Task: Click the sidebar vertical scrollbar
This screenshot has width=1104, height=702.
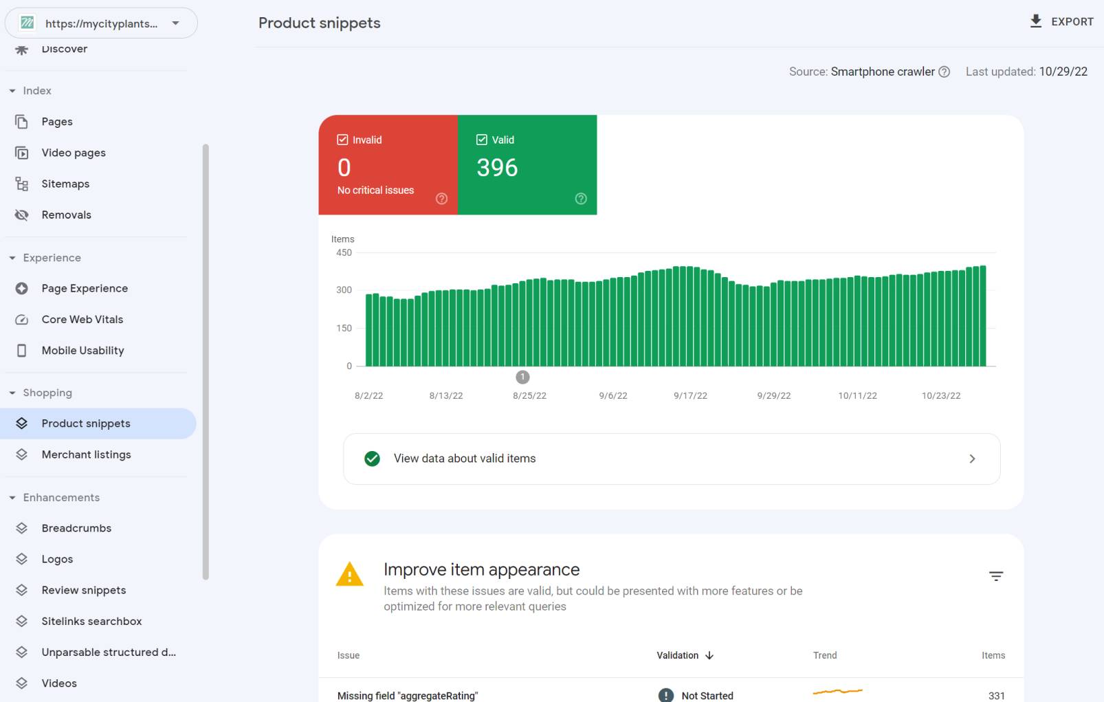Action: (206, 362)
